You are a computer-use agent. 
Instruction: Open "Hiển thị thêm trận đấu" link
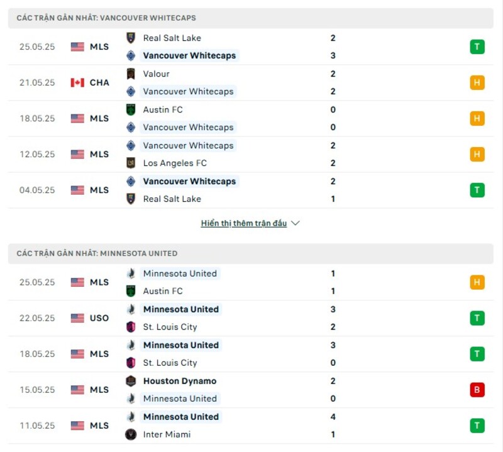point(243,223)
